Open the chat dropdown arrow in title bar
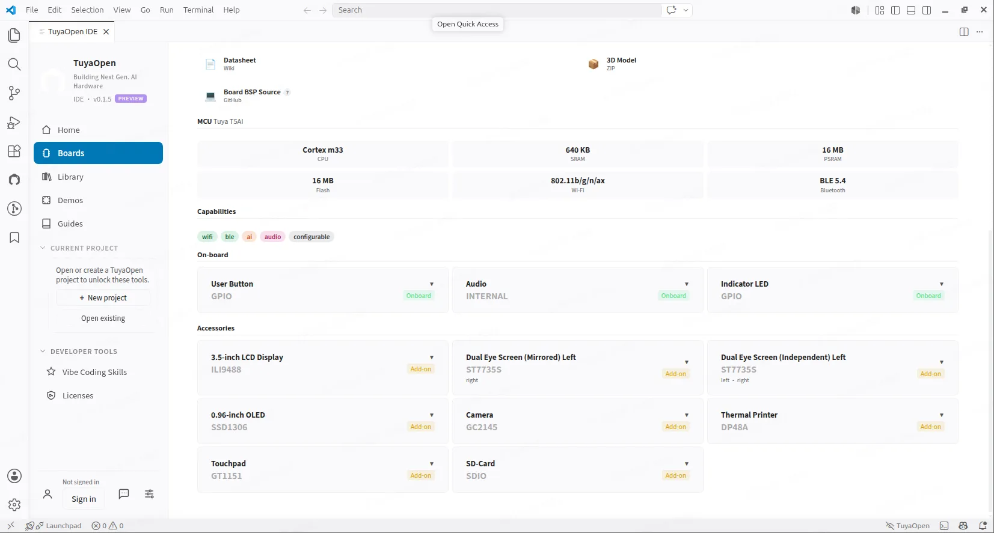Image resolution: width=994 pixels, height=533 pixels. pyautogui.click(x=686, y=10)
